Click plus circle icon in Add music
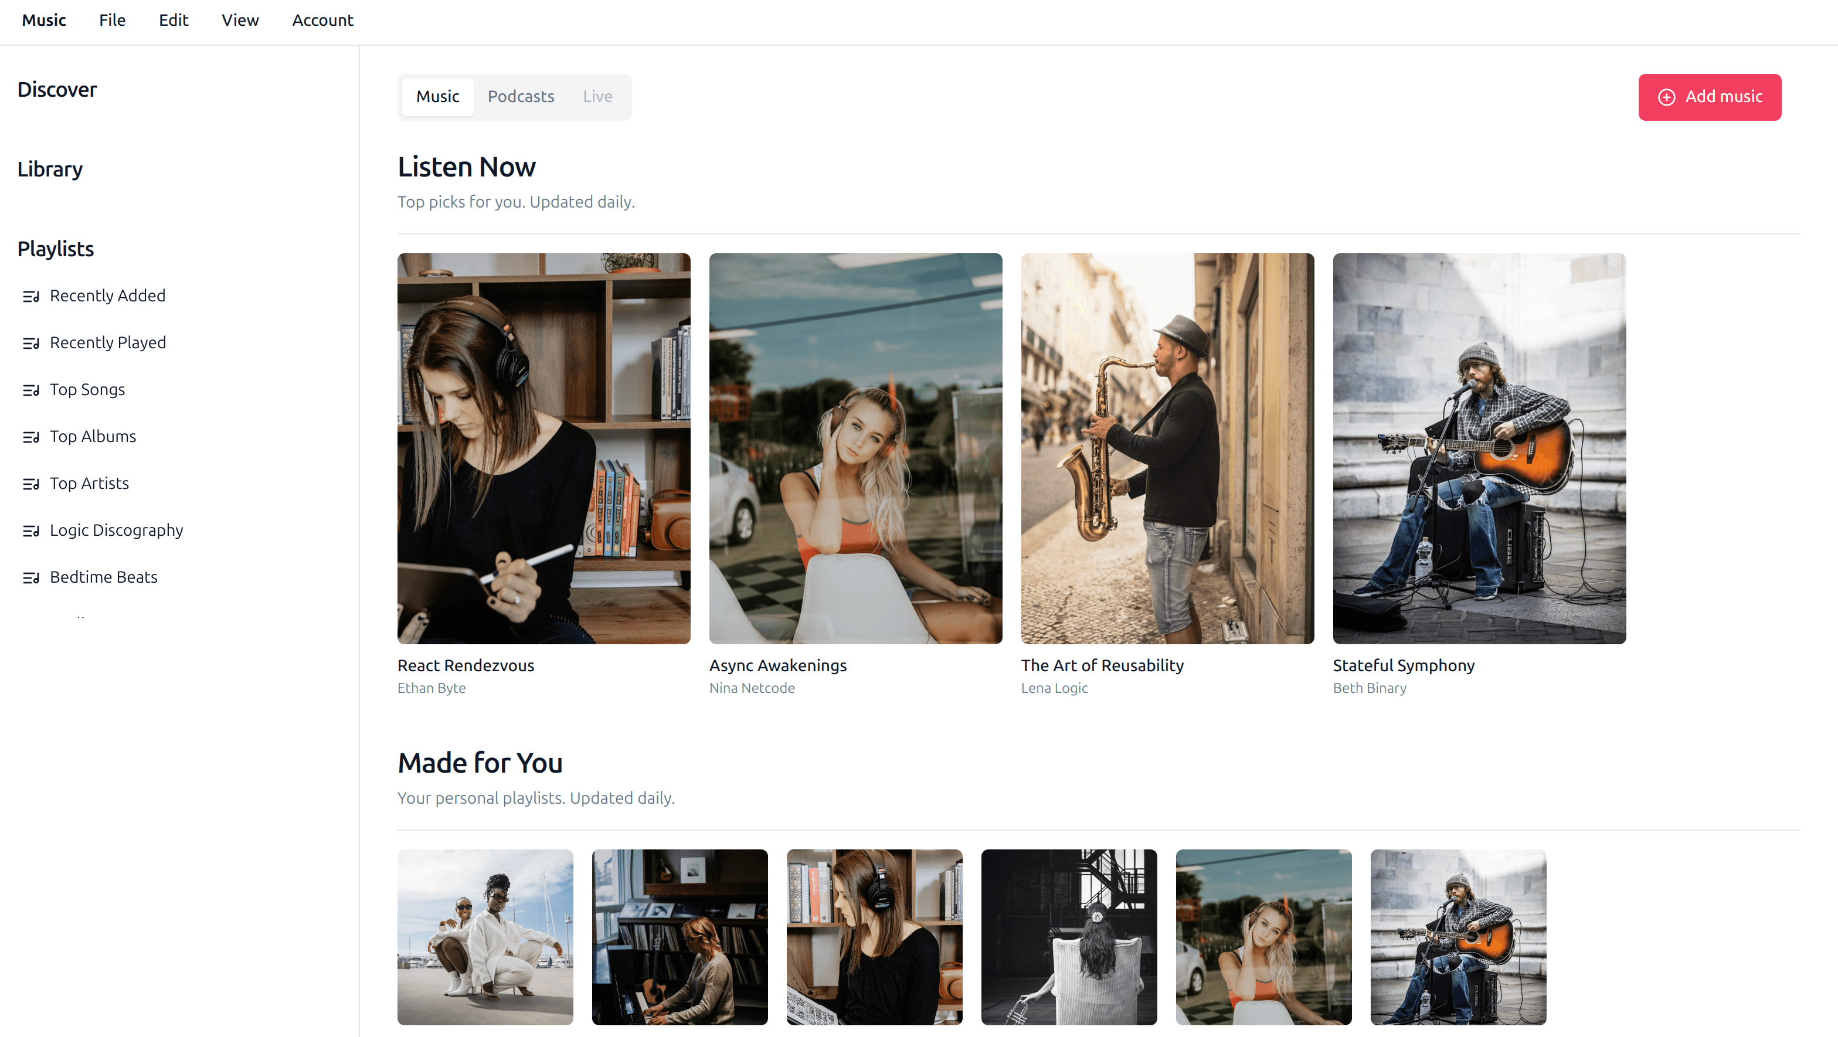1838x1037 pixels. pyautogui.click(x=1666, y=97)
